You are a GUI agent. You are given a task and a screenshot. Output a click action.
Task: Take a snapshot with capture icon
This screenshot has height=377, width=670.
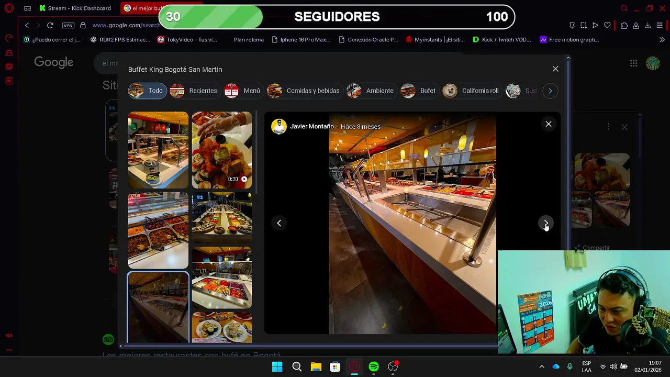point(583,25)
